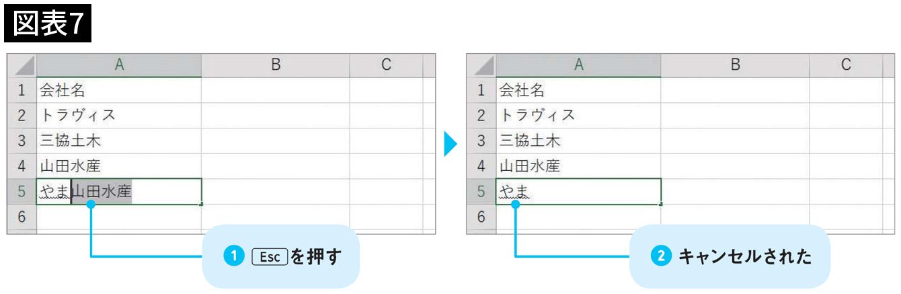
Task: Click the fill handle of the left sheet's cell A5
Action: click(x=201, y=204)
